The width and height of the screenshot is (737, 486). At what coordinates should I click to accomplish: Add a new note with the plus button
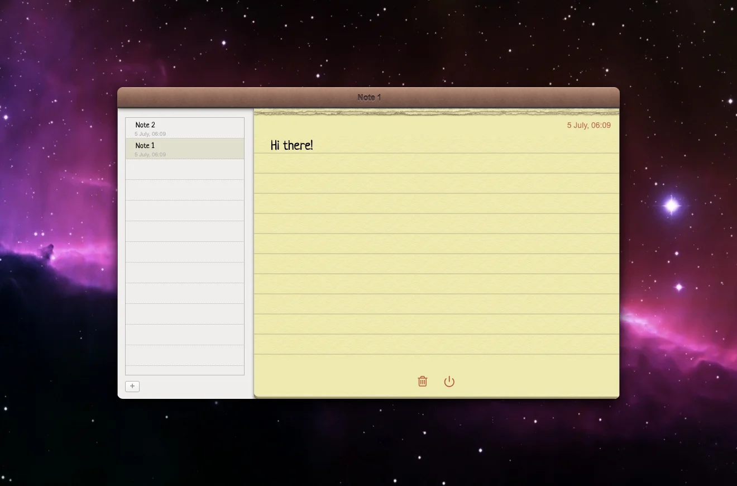click(x=132, y=387)
